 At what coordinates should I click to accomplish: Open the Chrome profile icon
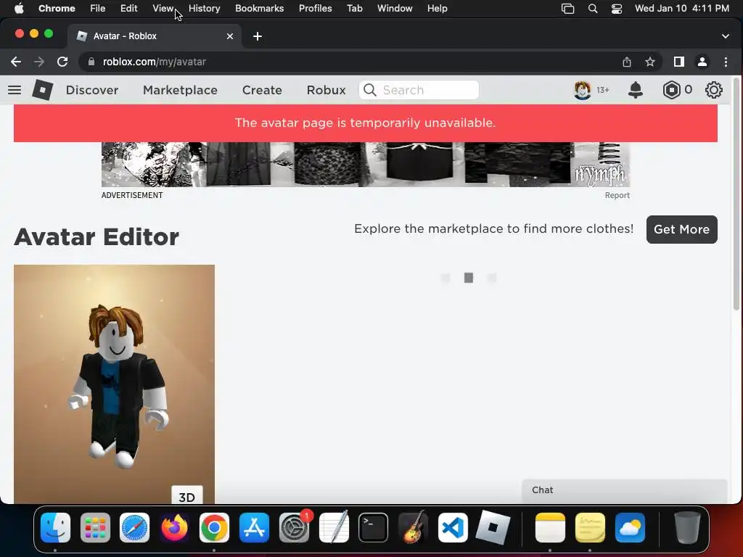pos(702,62)
